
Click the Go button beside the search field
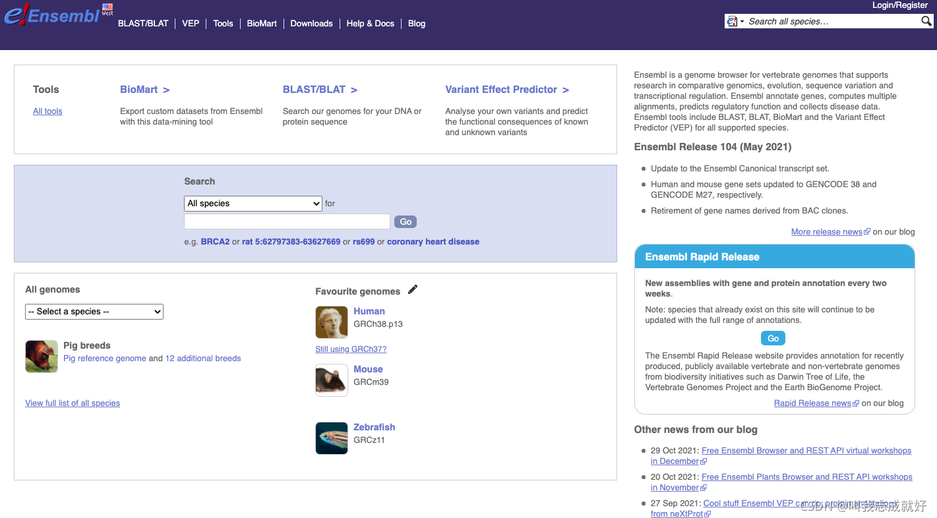[x=406, y=222]
